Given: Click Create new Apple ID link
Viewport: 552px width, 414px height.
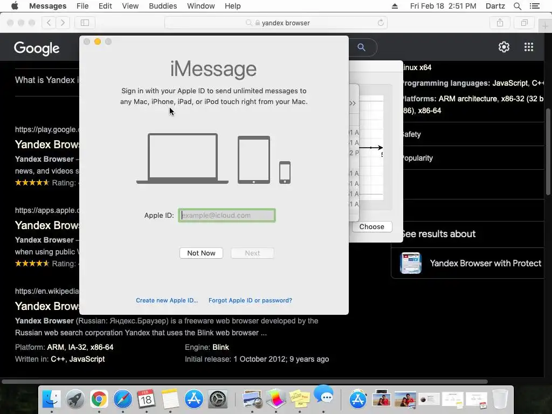Looking at the screenshot, I should pyautogui.click(x=167, y=300).
